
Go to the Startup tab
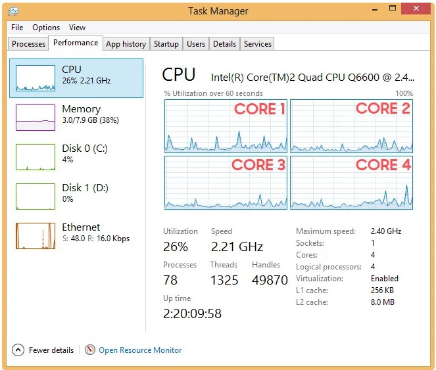click(166, 44)
